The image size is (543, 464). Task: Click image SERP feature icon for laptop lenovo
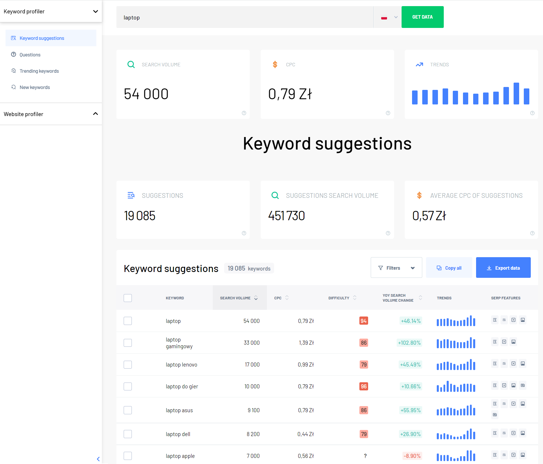tap(523, 364)
